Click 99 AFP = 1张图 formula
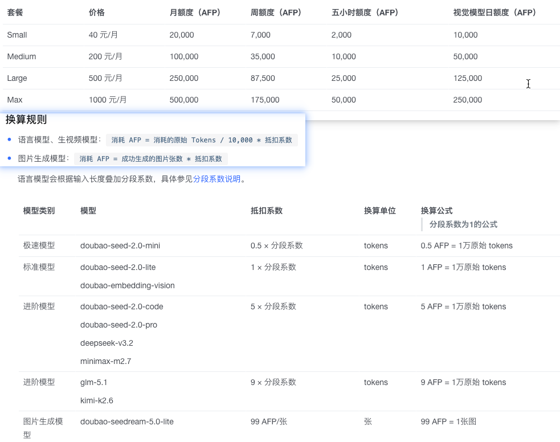This screenshot has height=442, width=560. [x=448, y=421]
